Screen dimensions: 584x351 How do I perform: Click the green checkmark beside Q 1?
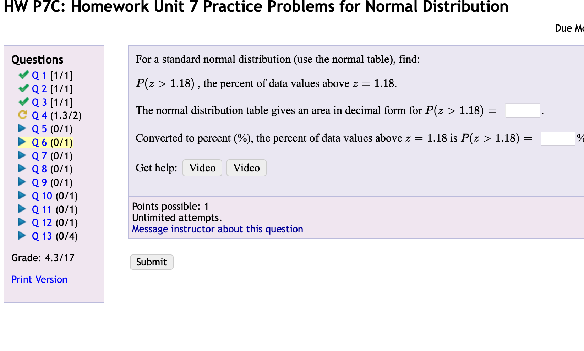click(x=23, y=75)
